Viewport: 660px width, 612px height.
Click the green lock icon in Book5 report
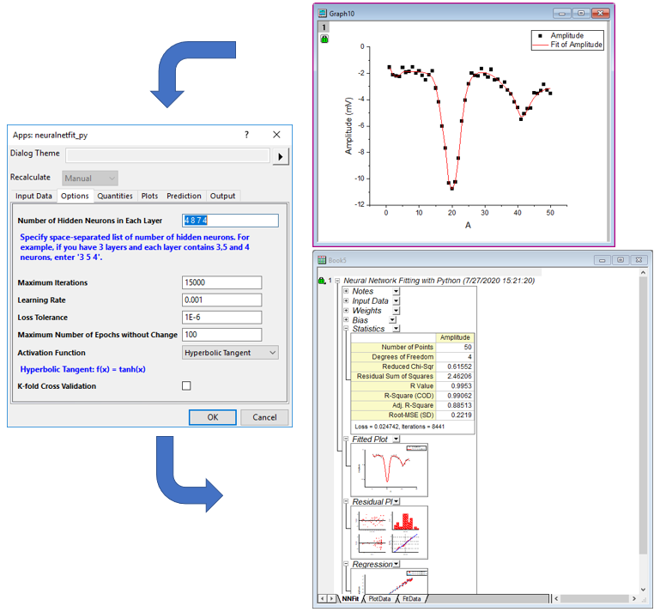point(321,281)
